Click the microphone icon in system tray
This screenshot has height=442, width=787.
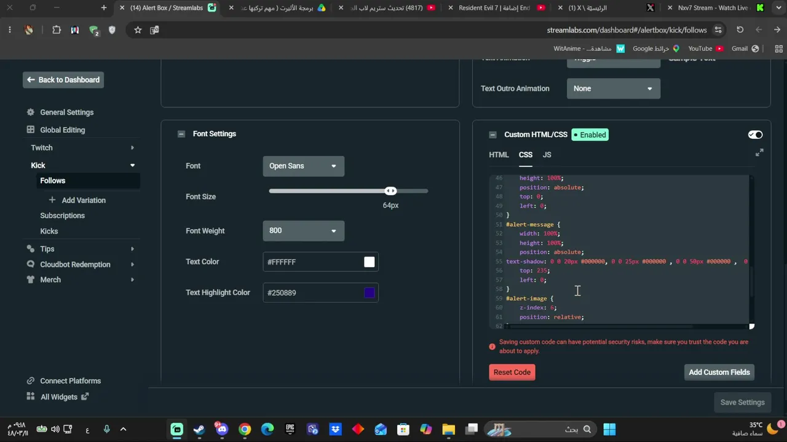pyautogui.click(x=106, y=429)
